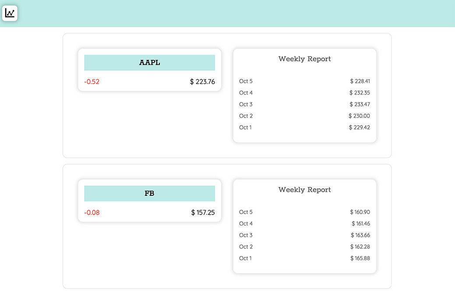The width and height of the screenshot is (455, 293).
Task: Select Oct 5 row in FB report
Action: (304, 212)
